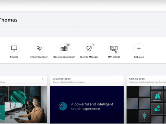Launch the 360° Viewer icon
This screenshot has height=124, width=166.
click(x=114, y=49)
